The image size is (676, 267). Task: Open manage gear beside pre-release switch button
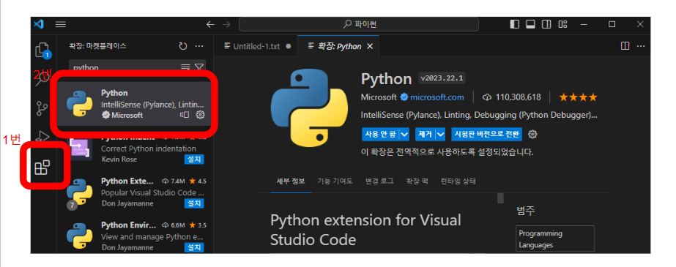pos(532,135)
